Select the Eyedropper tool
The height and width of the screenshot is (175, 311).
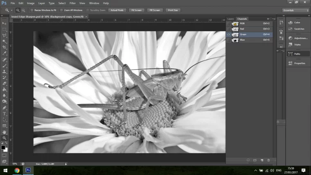[x=4, y=53]
